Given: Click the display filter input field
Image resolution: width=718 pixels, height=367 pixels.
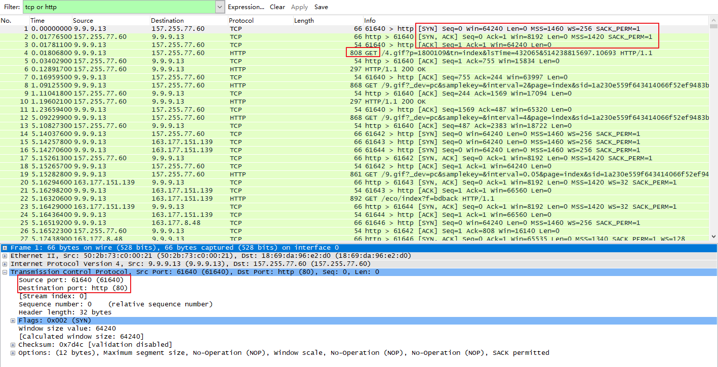Looking at the screenshot, I should [x=119, y=7].
